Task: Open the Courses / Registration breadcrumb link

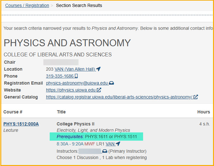Action: [27, 5]
